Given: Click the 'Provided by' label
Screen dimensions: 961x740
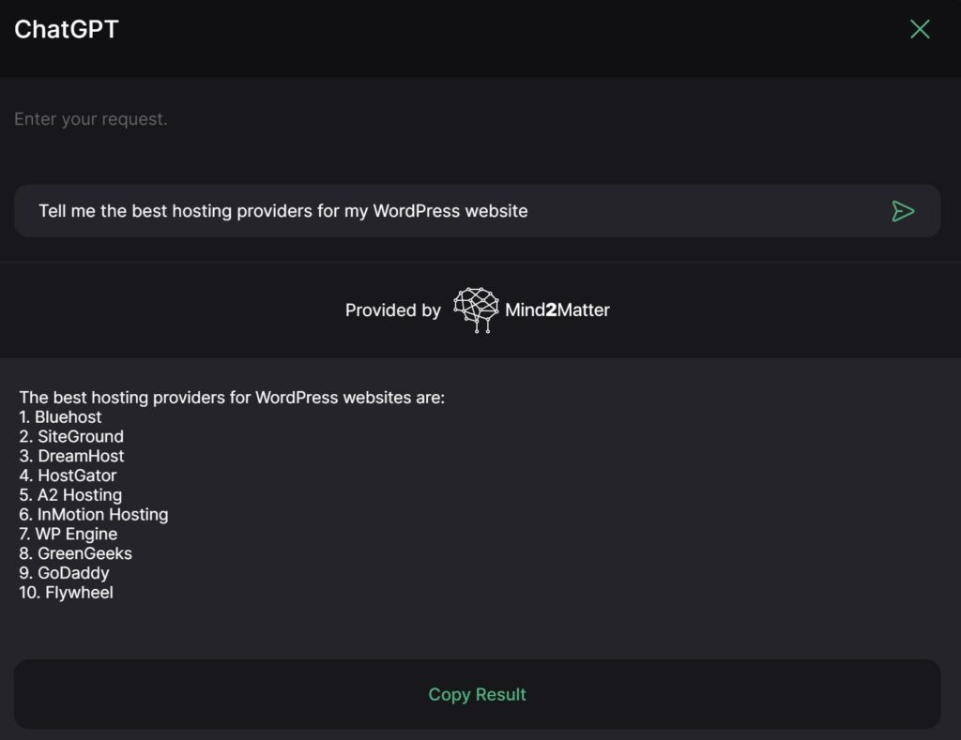Looking at the screenshot, I should point(392,310).
